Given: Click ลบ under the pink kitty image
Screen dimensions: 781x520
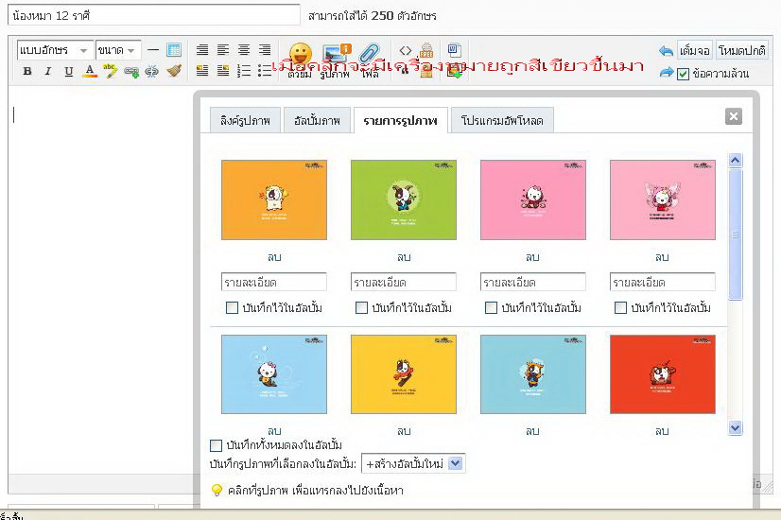Looking at the screenshot, I should point(533,257).
